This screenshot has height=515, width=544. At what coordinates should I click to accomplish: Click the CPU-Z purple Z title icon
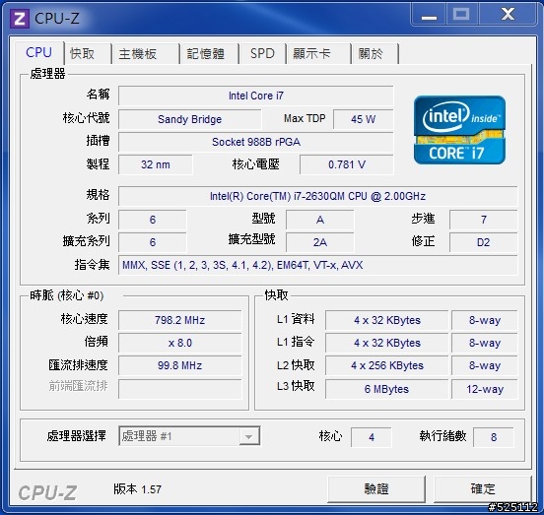tap(19, 18)
